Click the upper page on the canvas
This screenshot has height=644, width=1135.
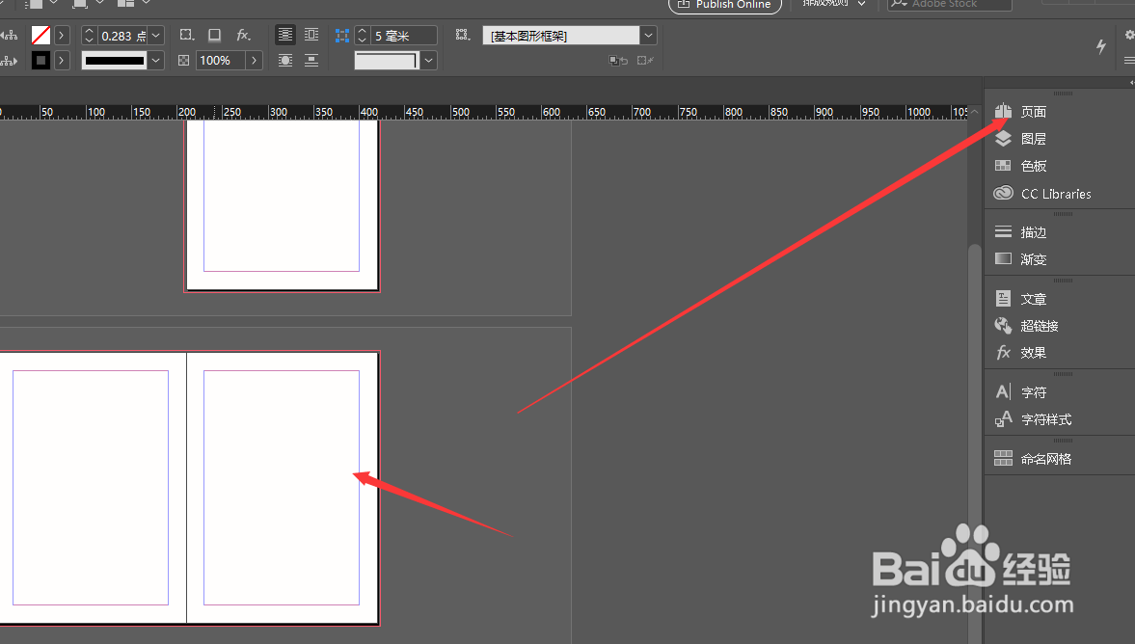tap(283, 205)
